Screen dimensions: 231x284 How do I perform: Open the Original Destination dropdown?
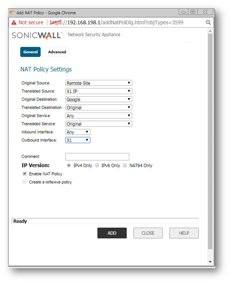pos(99,99)
